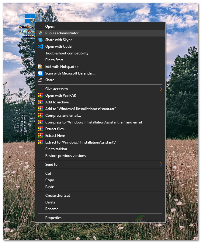
Task: Click WinRAR icon beside Extract to "Windows11InstallationAssistant\"
Action: point(40,142)
